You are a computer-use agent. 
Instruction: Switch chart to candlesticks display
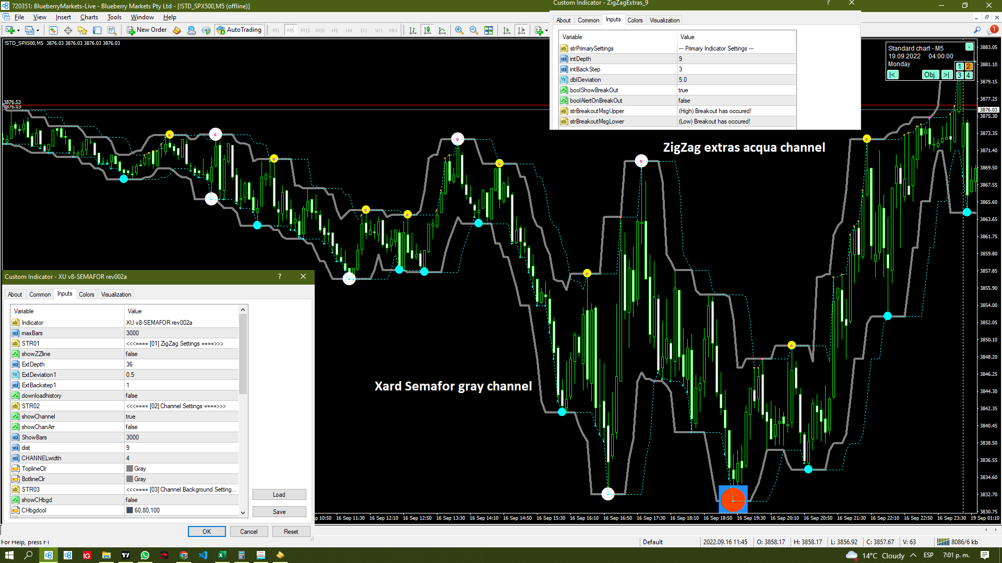coord(427,30)
